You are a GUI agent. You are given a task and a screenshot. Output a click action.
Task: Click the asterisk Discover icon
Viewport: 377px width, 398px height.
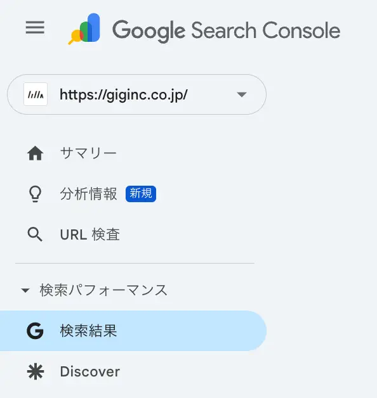36,371
